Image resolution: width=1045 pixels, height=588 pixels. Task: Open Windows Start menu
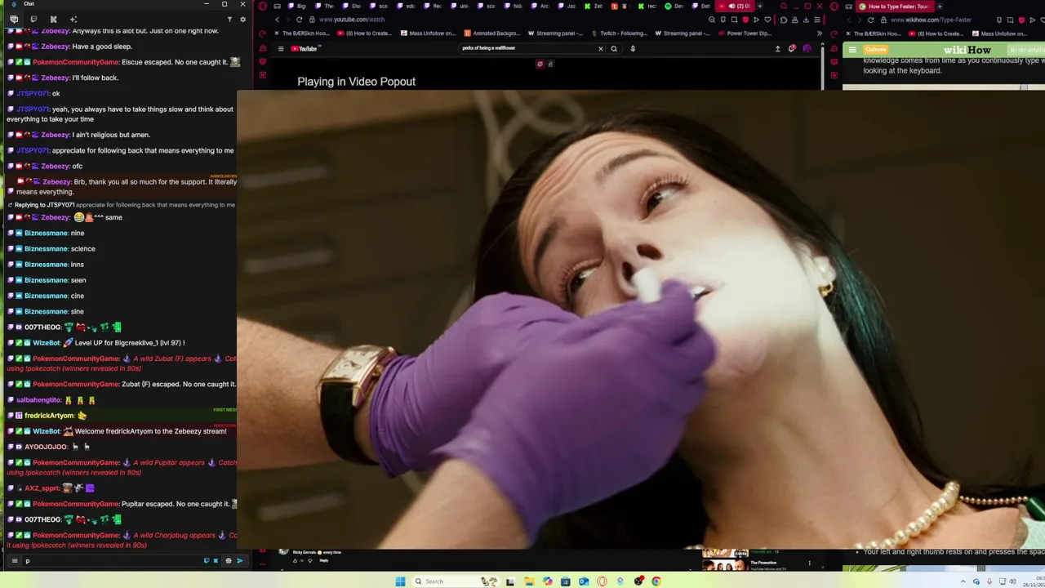click(400, 581)
